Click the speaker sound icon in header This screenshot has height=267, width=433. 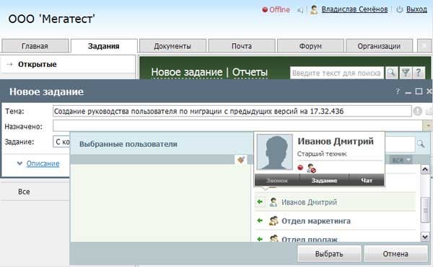point(300,10)
